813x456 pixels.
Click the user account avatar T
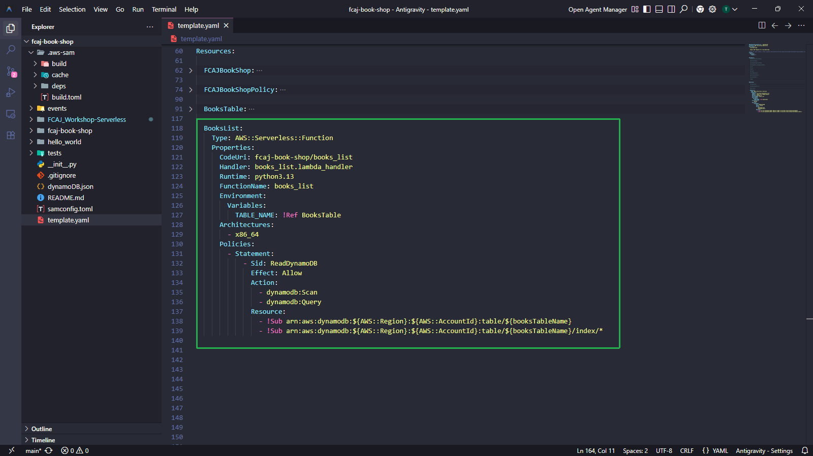[x=726, y=9]
